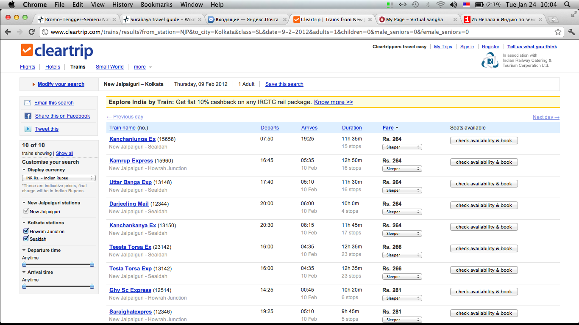Collapse the Departure time filter section
This screenshot has height=325, width=579.
coord(24,251)
